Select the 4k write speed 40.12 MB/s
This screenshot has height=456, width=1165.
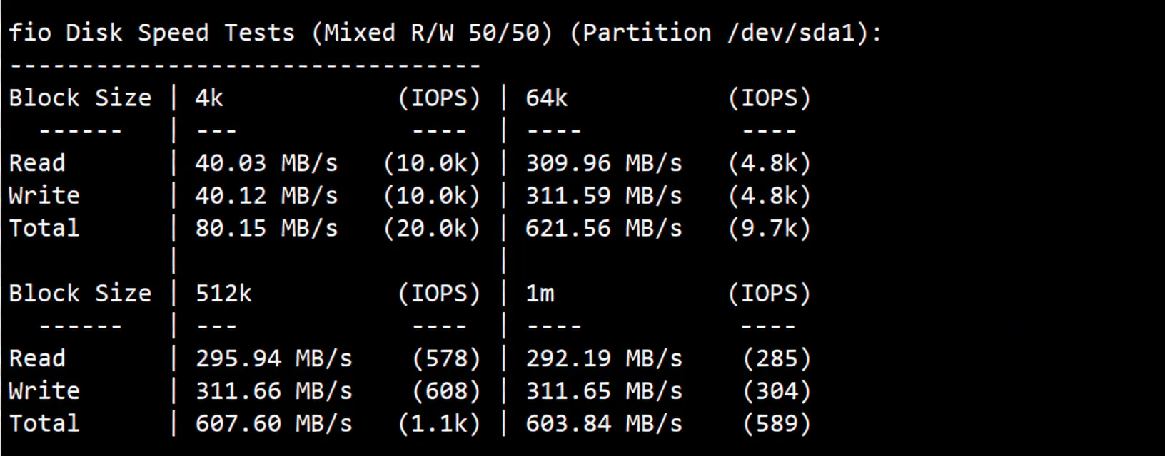point(266,196)
